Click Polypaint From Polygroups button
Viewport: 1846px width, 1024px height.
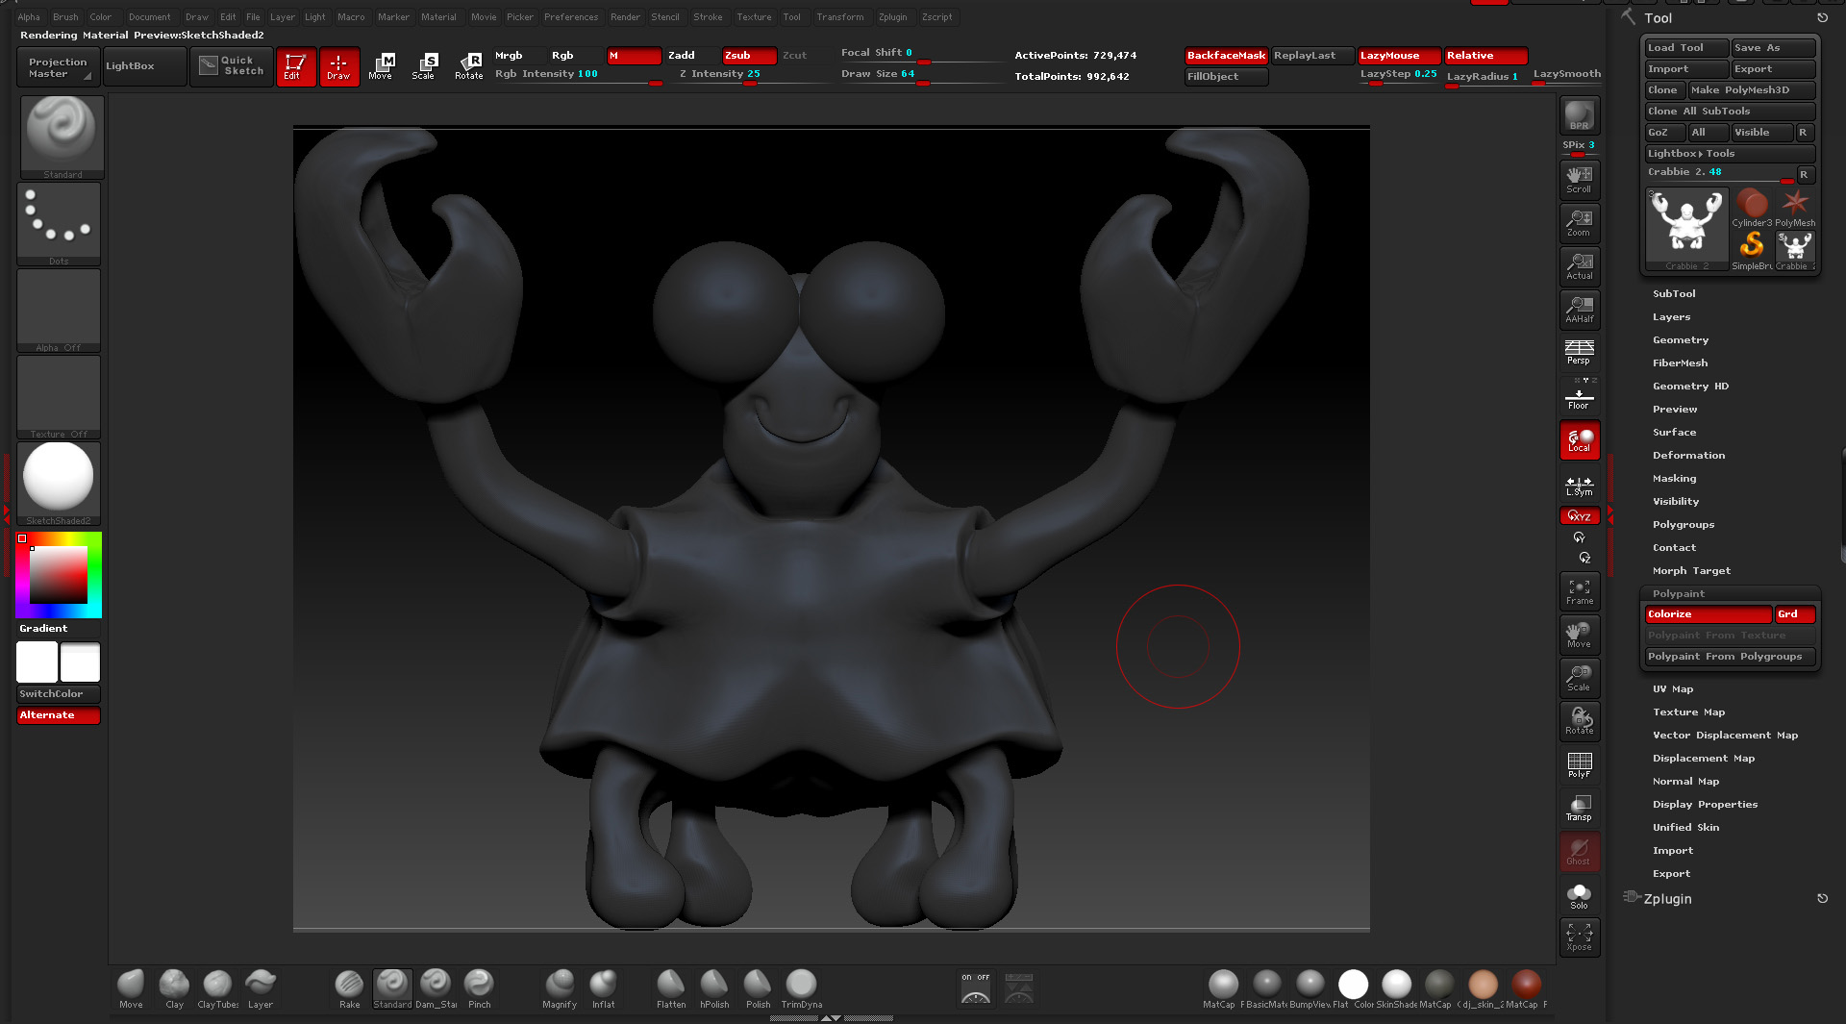click(1731, 657)
